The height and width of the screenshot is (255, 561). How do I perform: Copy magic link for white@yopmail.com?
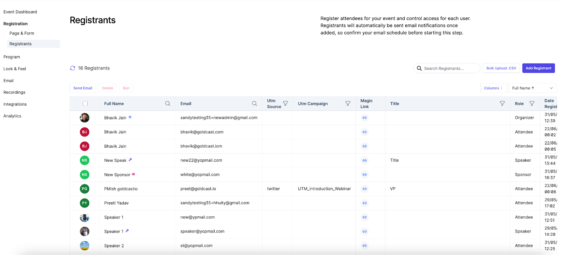click(x=365, y=175)
